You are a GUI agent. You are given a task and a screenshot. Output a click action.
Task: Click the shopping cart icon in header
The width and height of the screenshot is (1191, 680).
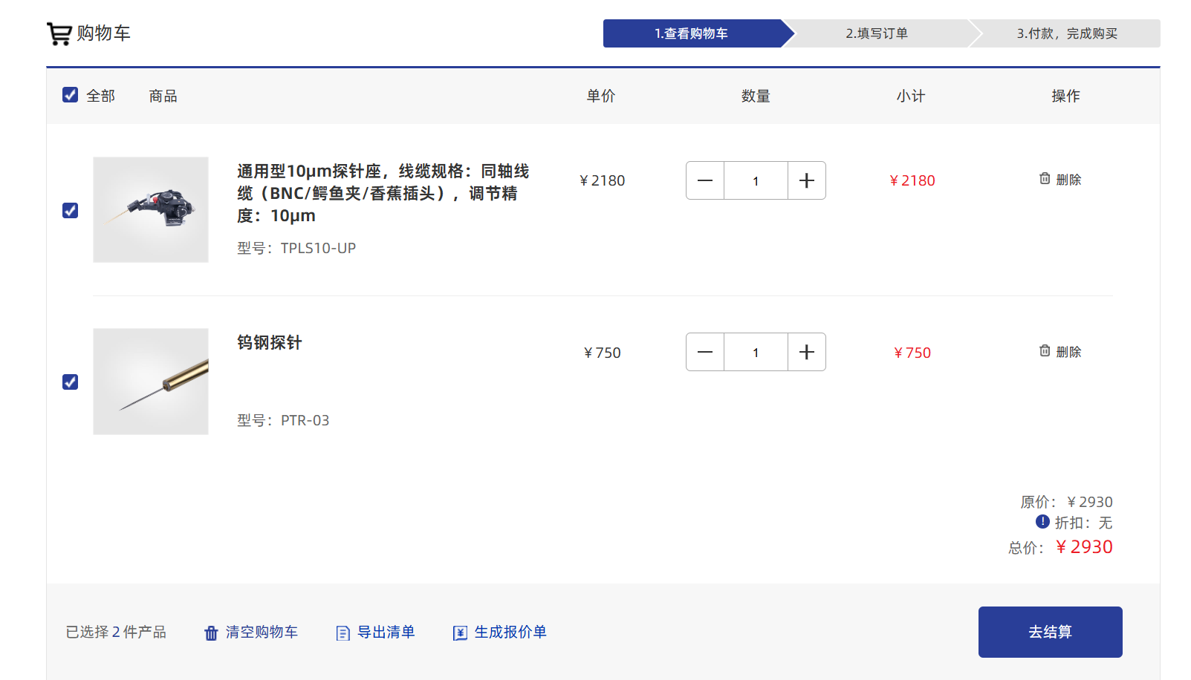tap(59, 33)
